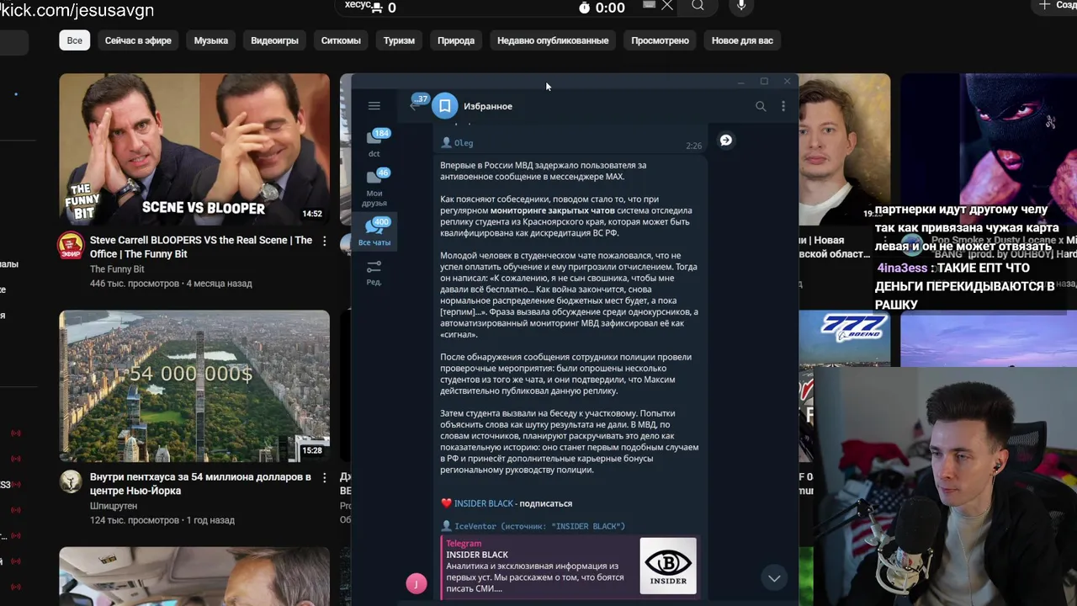Screen dimensions: 1077x606
Task: Search within the Избранное chat
Action: point(761,106)
